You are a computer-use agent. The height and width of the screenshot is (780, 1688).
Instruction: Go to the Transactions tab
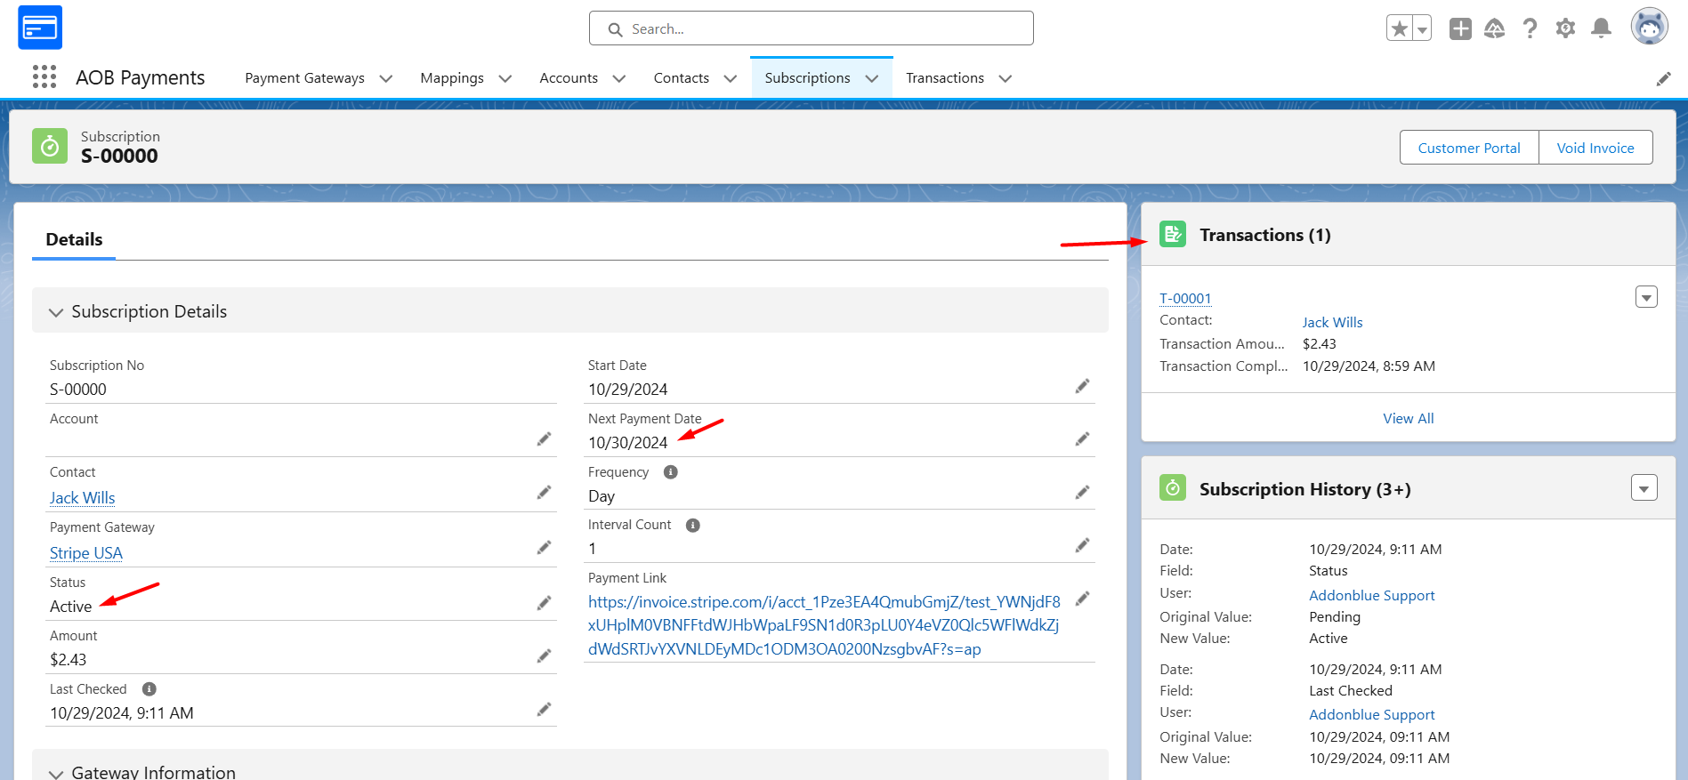(945, 78)
